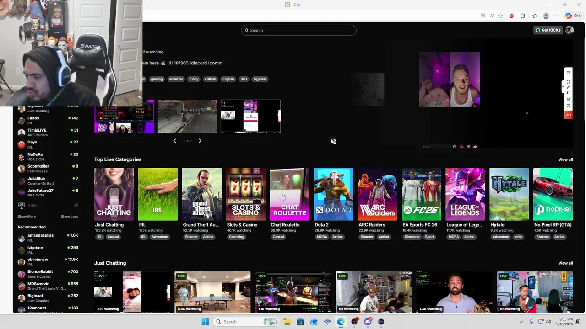Click Show Less in followed channels

(70, 217)
